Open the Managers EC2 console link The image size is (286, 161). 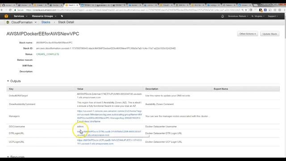[109, 116]
